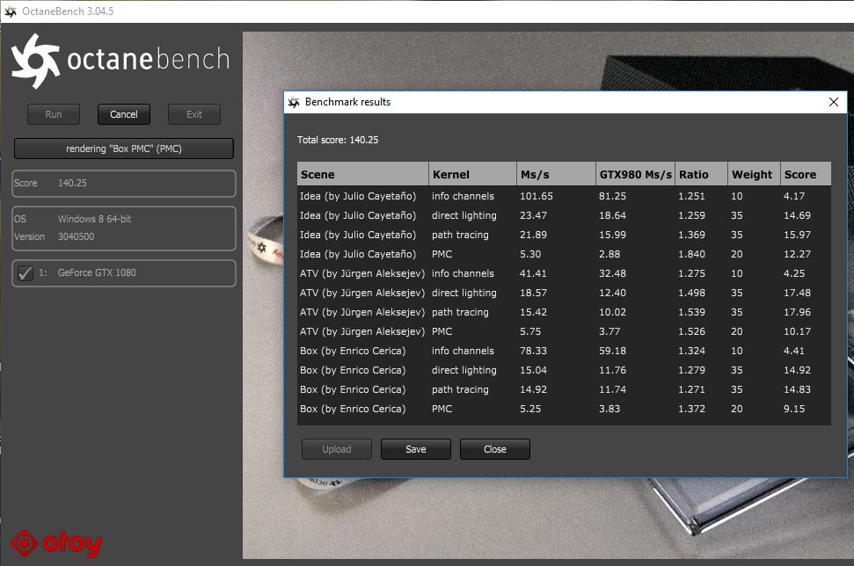Click the Benchmark results title icon
The image size is (854, 566).
pyautogui.click(x=294, y=102)
